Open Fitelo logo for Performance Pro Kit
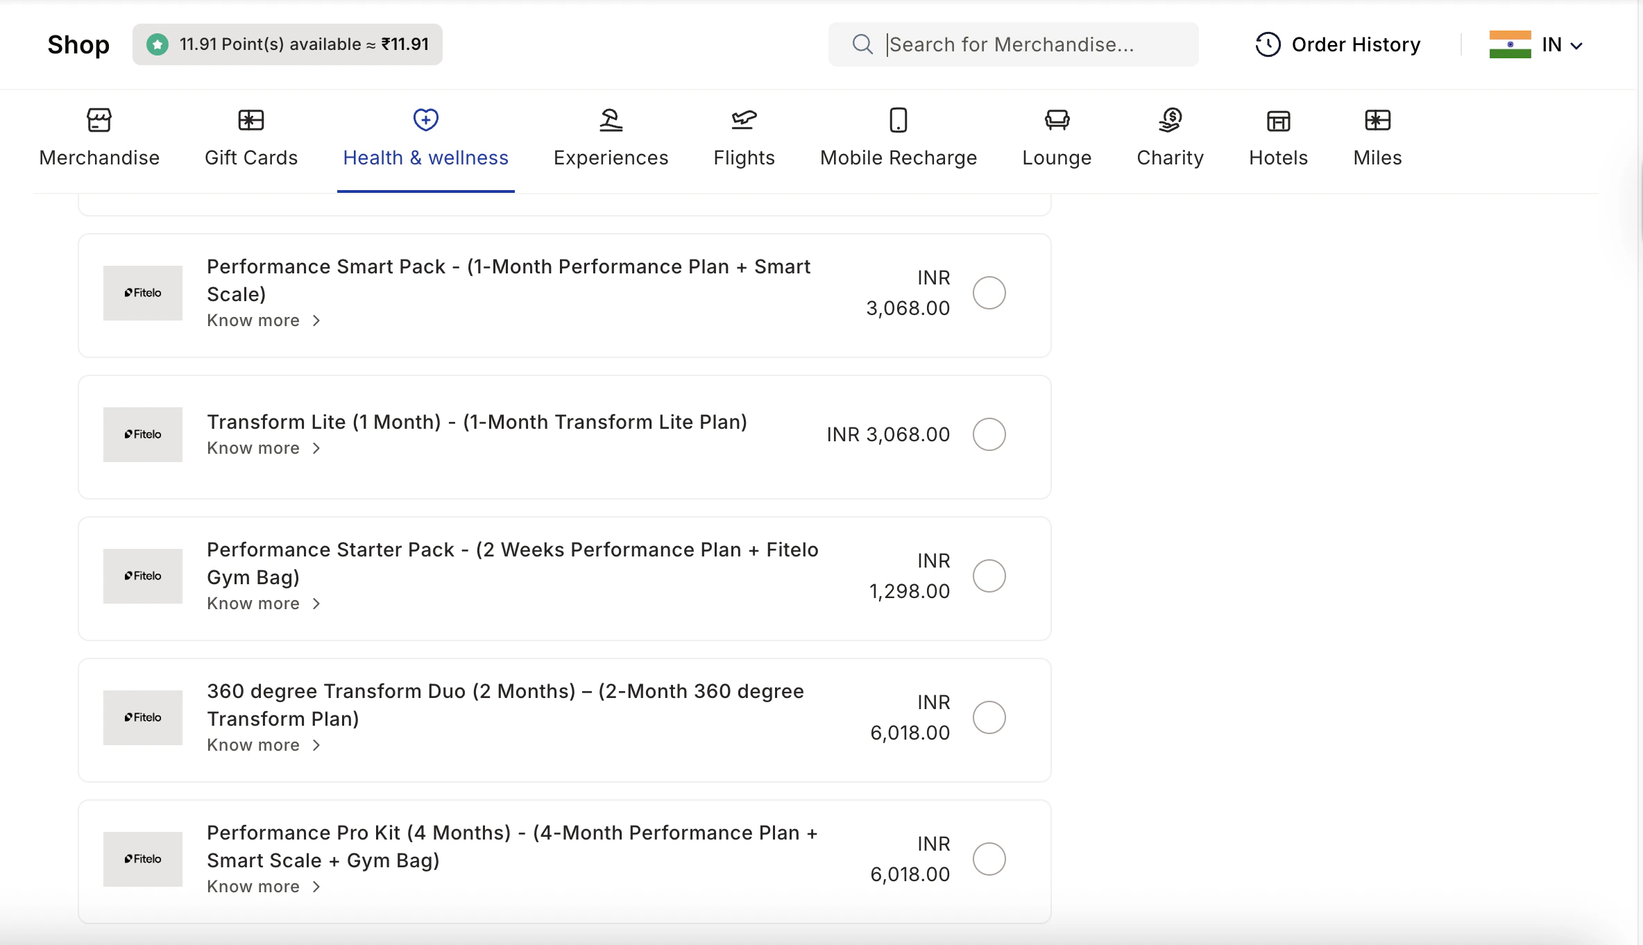This screenshot has height=945, width=1643. [x=143, y=859]
